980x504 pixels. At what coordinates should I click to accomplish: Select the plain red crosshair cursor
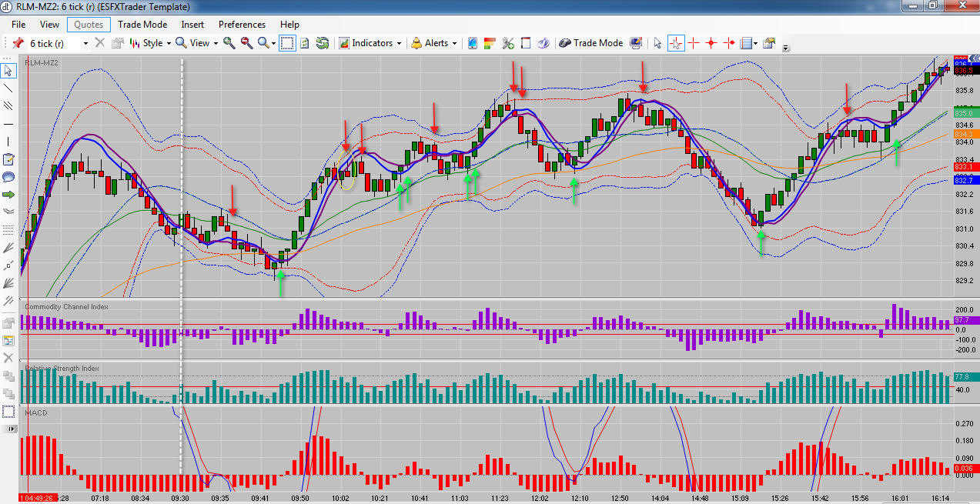tap(694, 43)
